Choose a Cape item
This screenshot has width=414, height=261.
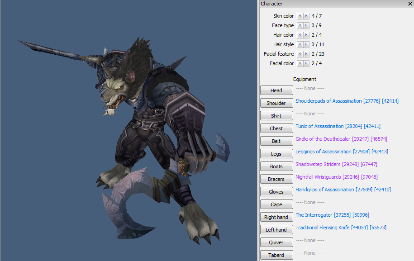coord(276,204)
